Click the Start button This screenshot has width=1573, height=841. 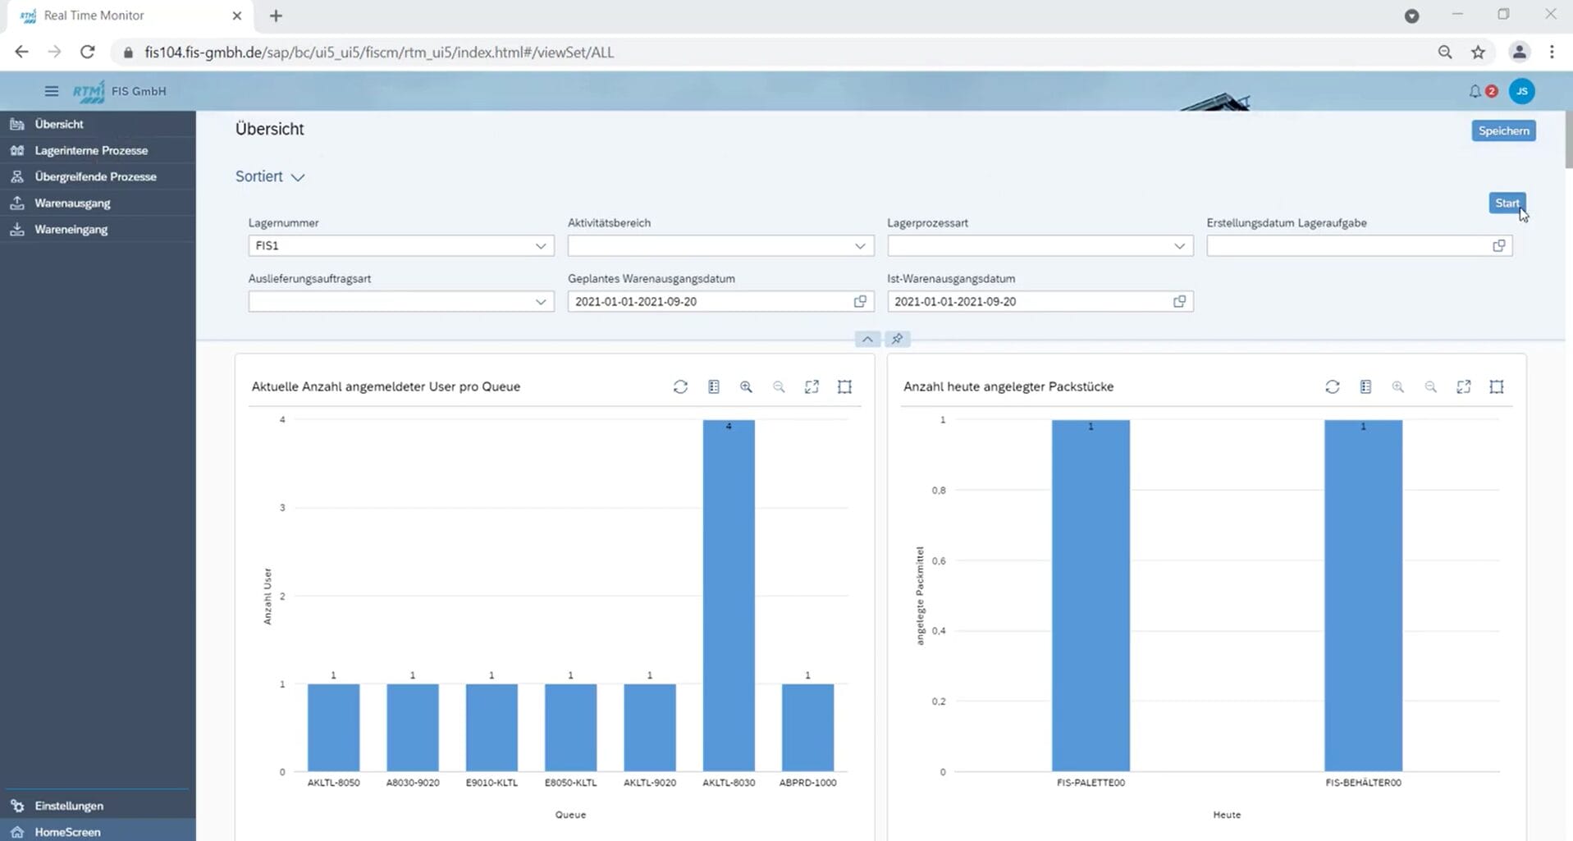coord(1507,203)
